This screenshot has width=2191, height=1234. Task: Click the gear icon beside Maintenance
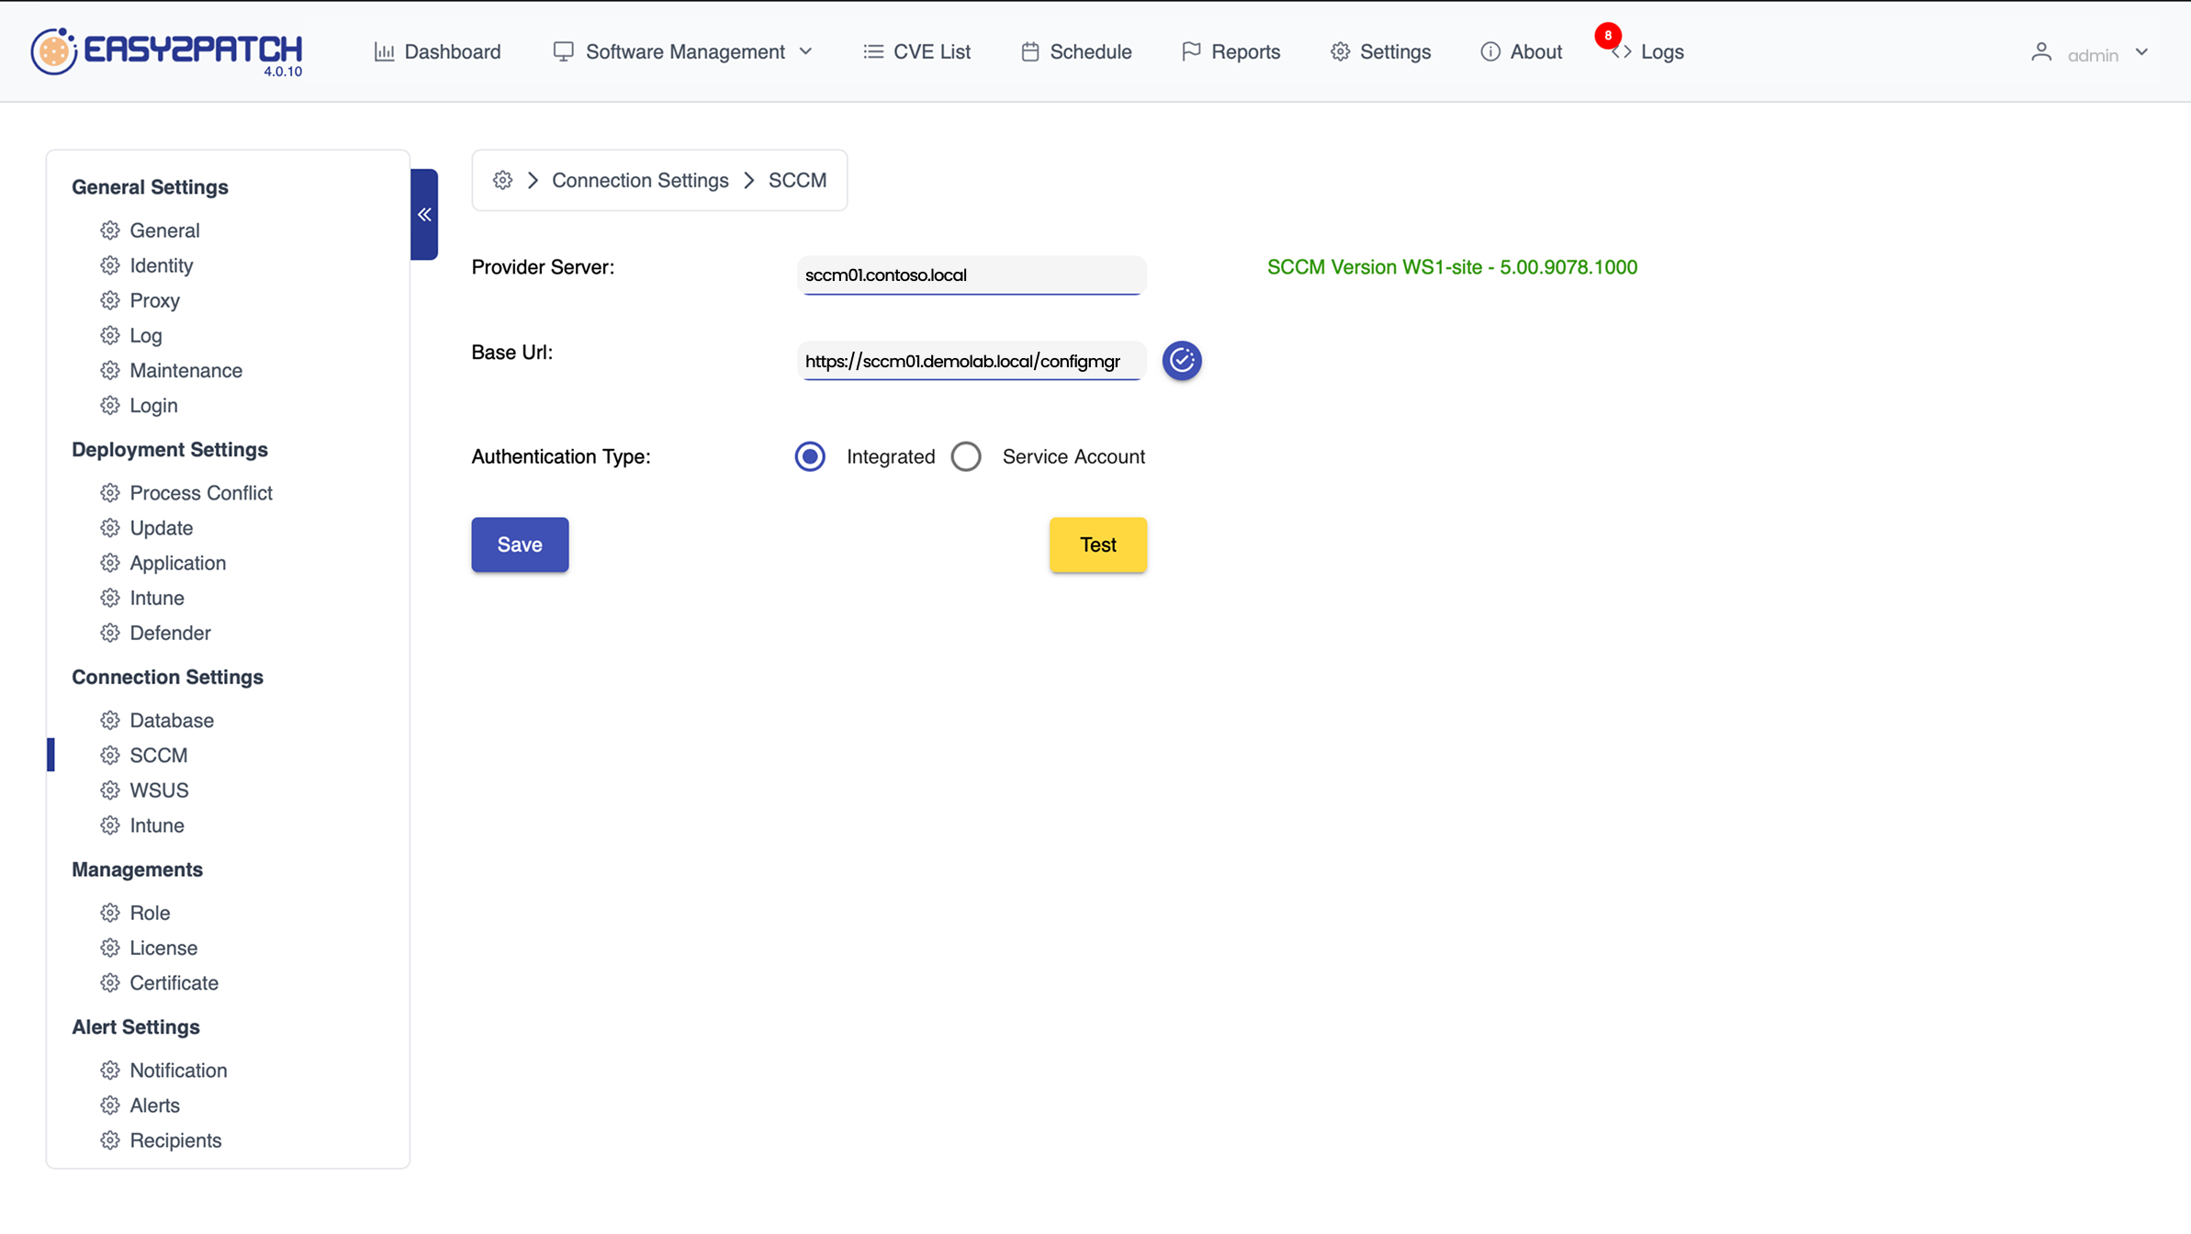click(110, 370)
